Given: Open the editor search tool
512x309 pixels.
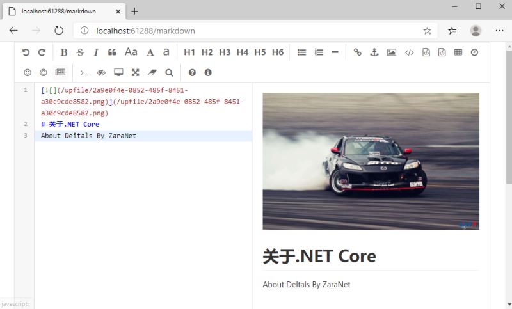Looking at the screenshot, I should 169,72.
